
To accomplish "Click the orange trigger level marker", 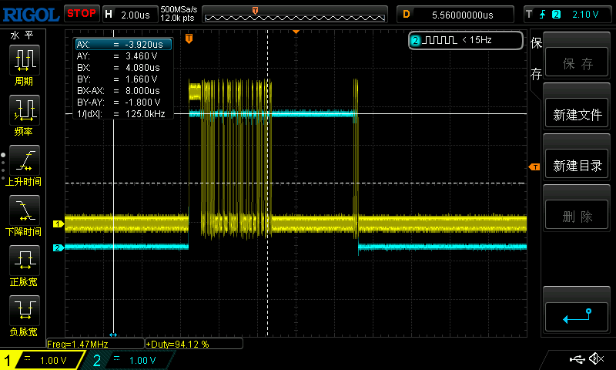I will pyautogui.click(x=534, y=167).
